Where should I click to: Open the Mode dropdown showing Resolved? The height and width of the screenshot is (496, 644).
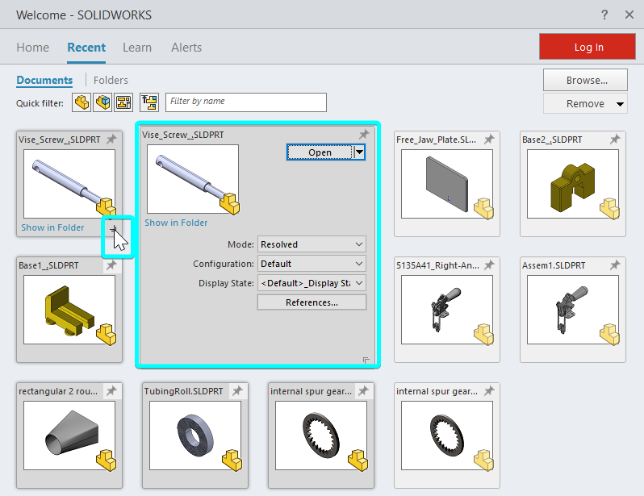point(311,244)
